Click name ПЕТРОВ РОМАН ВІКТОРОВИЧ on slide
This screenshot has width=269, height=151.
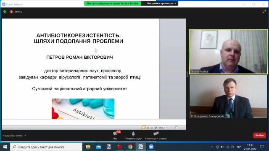coord(79,57)
